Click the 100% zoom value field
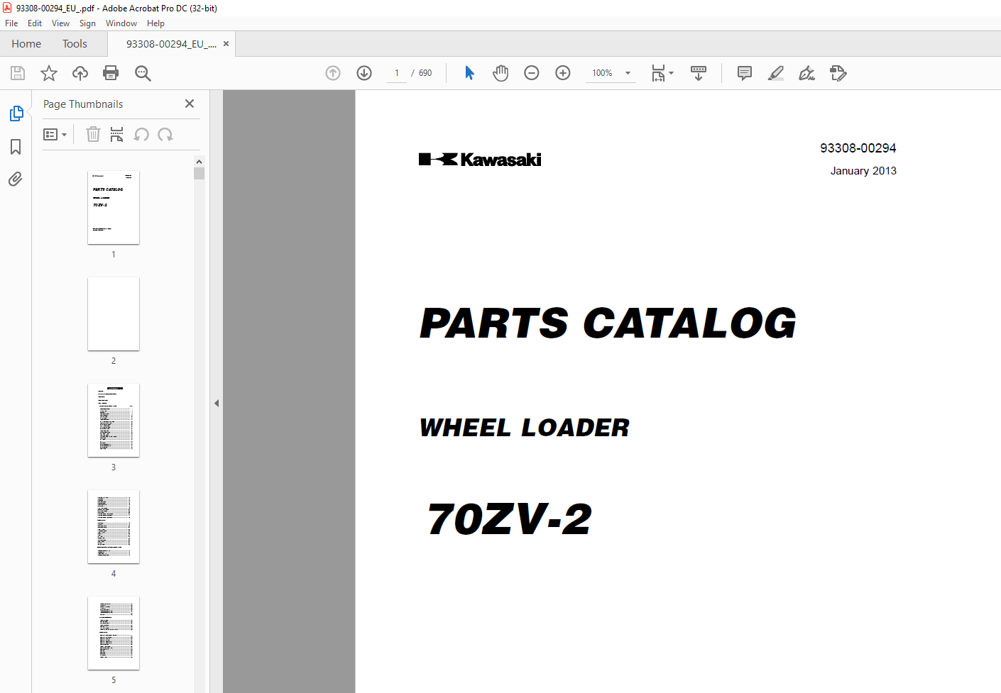 pyautogui.click(x=602, y=73)
